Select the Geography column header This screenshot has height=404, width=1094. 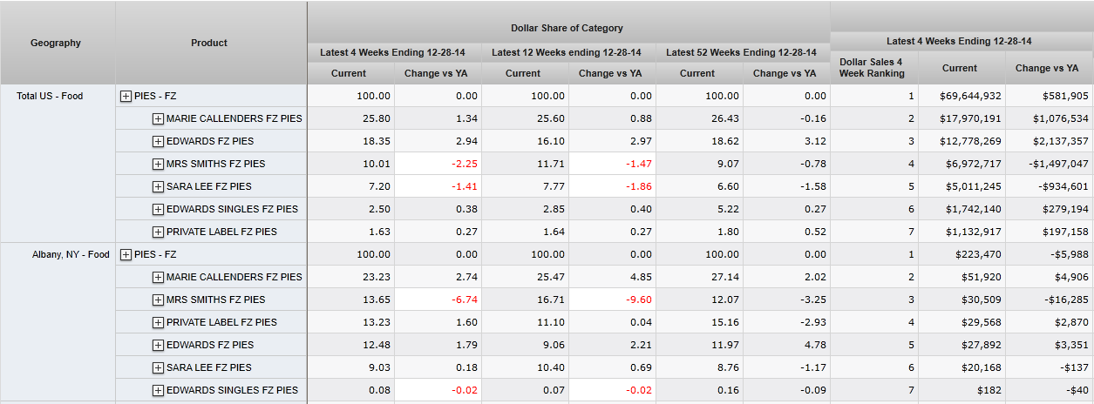(x=56, y=43)
